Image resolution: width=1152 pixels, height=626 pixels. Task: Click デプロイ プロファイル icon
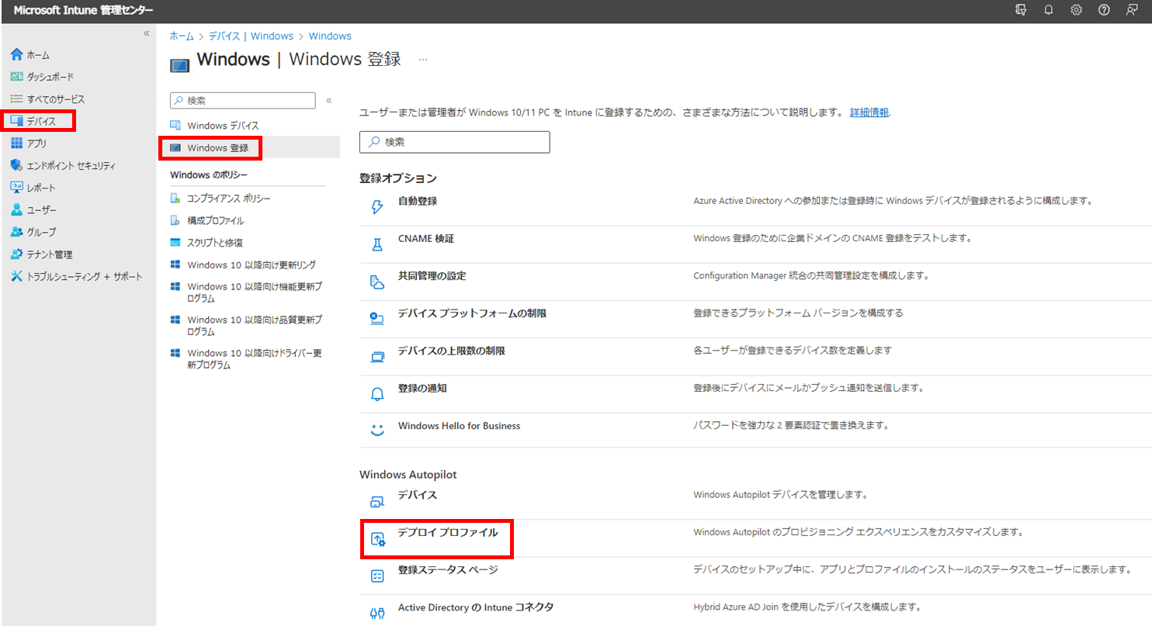tap(377, 538)
